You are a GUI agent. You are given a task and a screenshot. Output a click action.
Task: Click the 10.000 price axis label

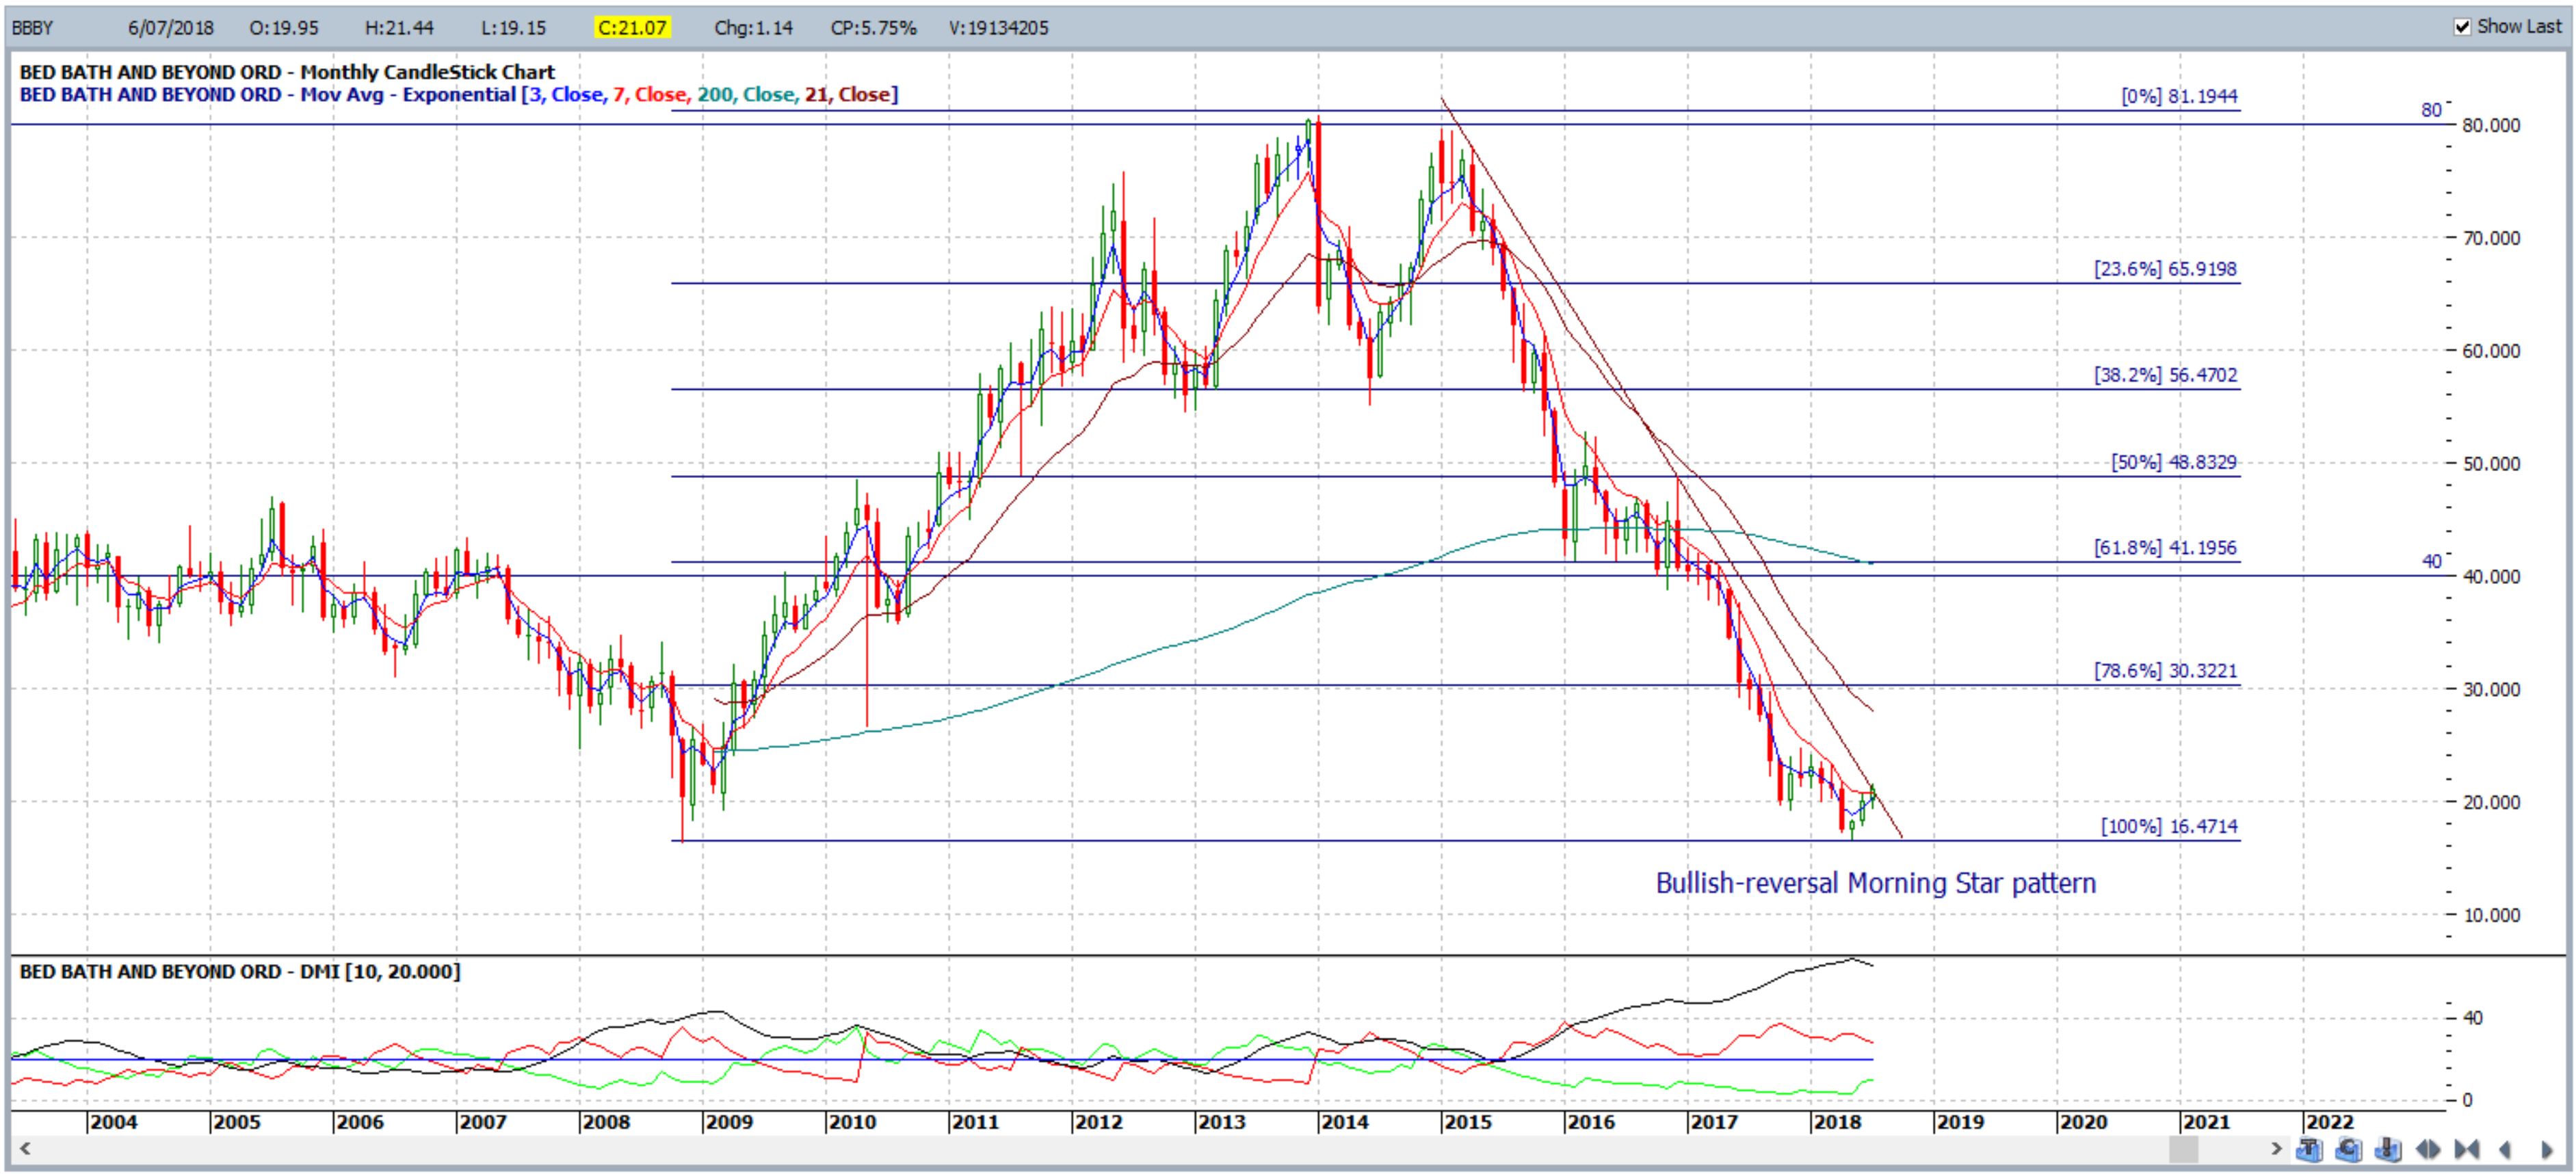[x=2490, y=915]
